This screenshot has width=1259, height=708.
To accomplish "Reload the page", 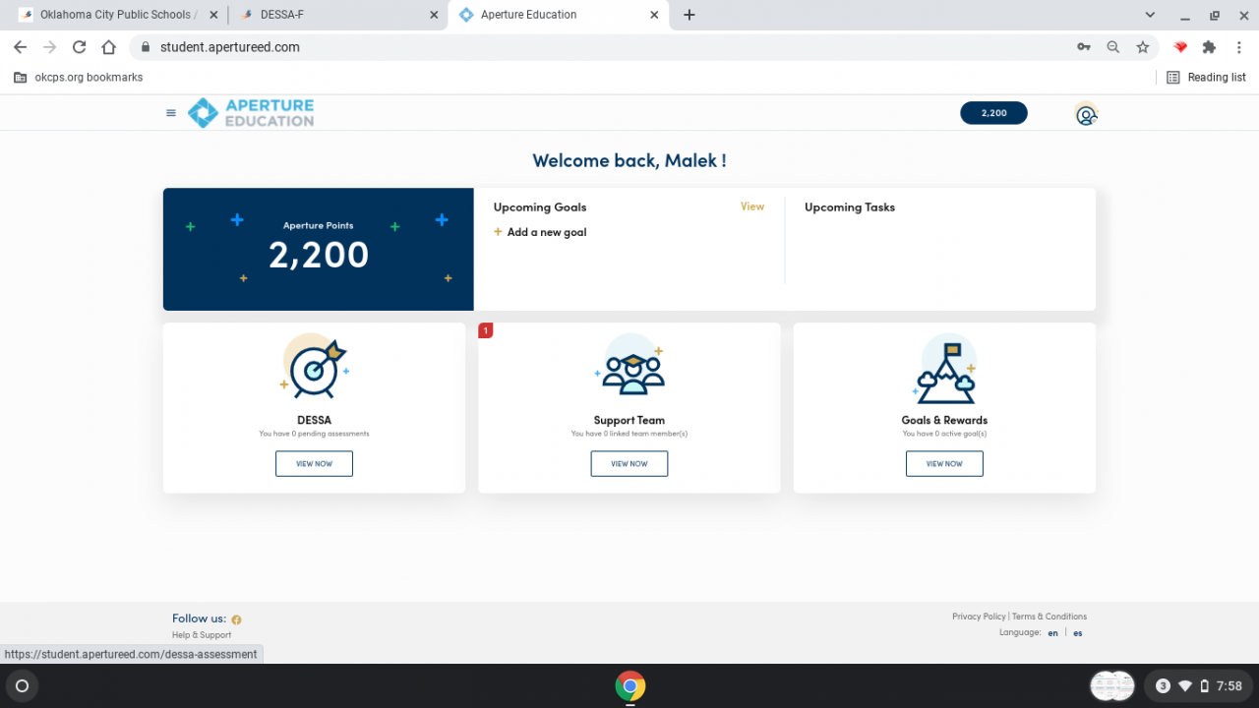I will pos(80,47).
